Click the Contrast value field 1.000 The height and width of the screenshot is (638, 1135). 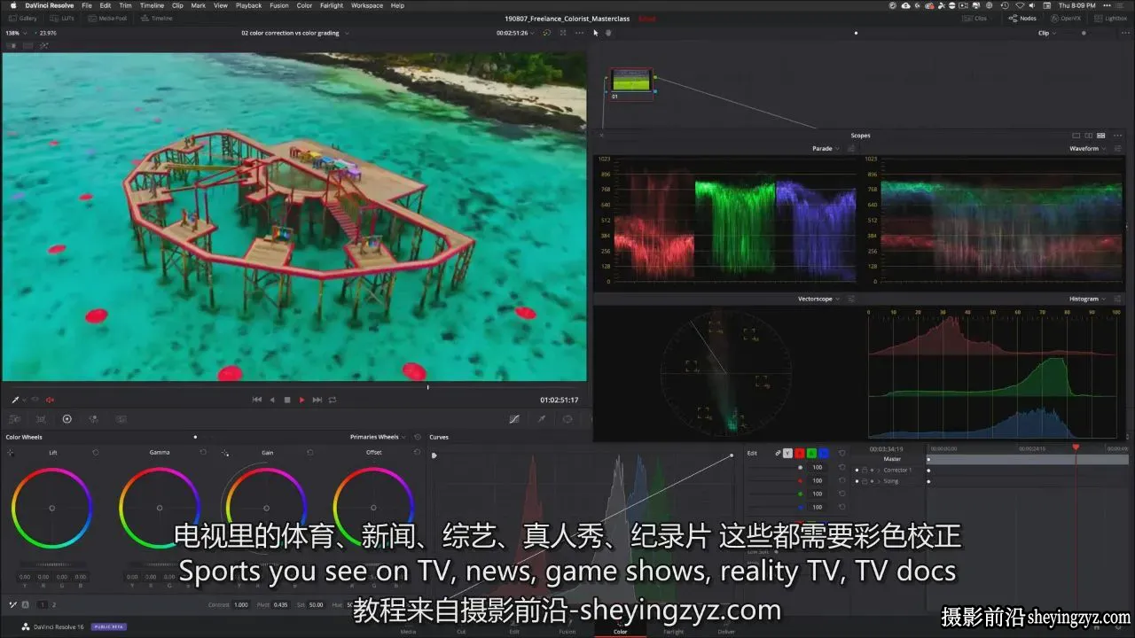241,604
